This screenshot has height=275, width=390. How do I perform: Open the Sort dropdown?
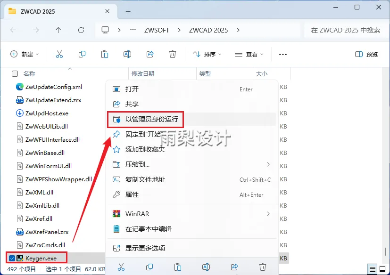[x=207, y=54]
